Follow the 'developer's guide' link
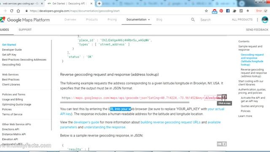Viewport: 270px width, 152px height. pyautogui.click(x=86, y=122)
